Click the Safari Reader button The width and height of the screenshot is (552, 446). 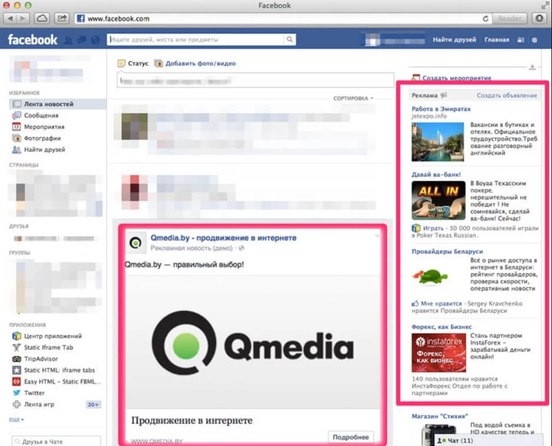[x=510, y=18]
